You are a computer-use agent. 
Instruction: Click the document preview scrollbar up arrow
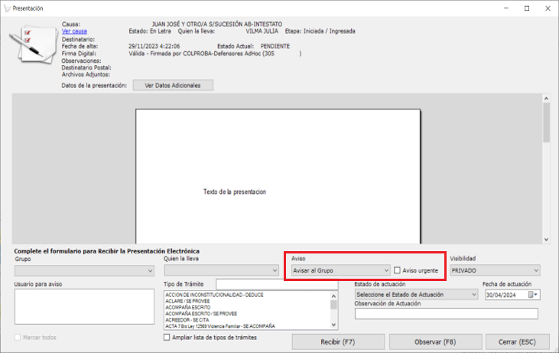(546, 99)
